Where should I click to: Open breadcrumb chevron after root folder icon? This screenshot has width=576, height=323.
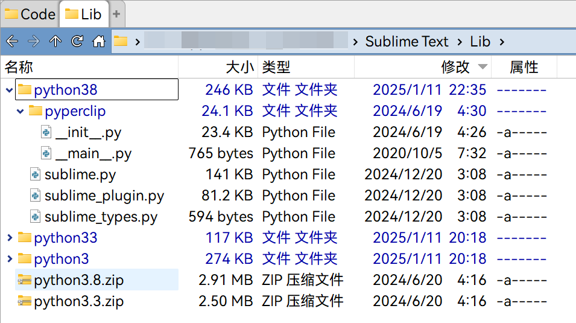click(x=138, y=42)
